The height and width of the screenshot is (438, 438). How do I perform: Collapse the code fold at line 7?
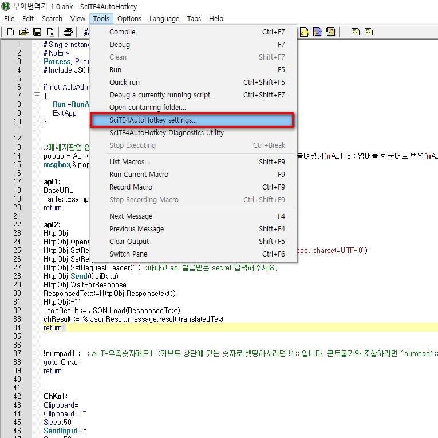pyautogui.click(x=37, y=96)
